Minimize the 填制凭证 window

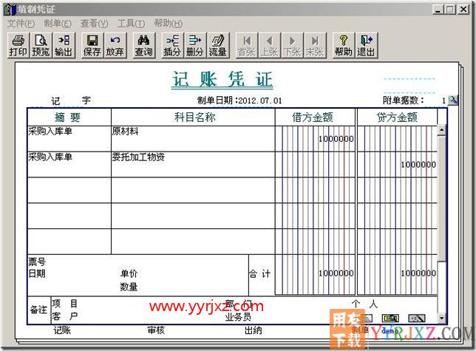pyautogui.click(x=438, y=10)
